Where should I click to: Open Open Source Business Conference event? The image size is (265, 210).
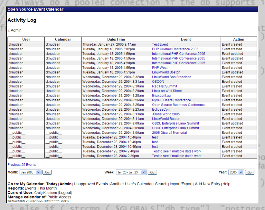coord(179,105)
